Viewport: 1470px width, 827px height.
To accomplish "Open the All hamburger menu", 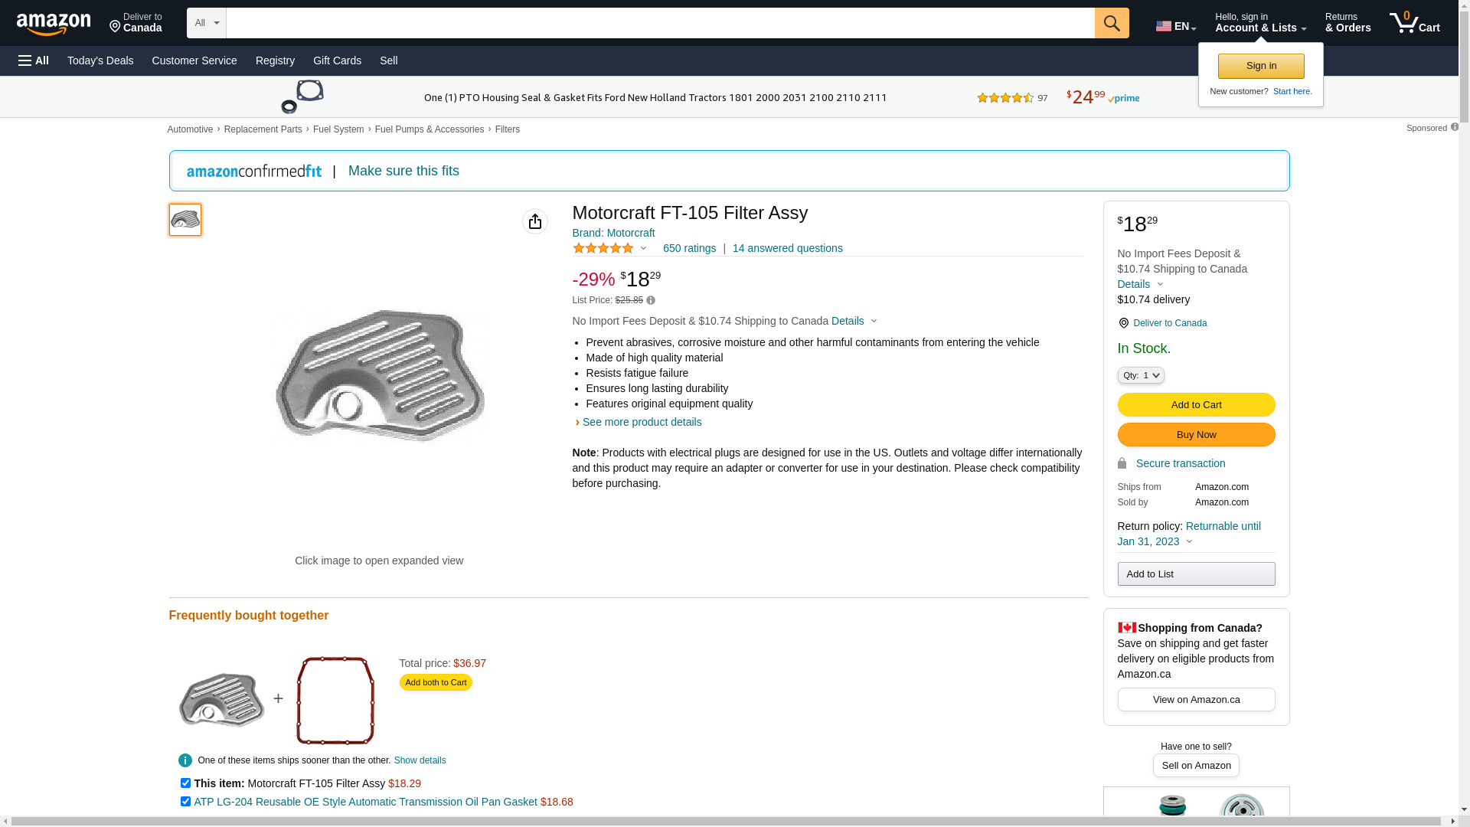I will tap(34, 60).
